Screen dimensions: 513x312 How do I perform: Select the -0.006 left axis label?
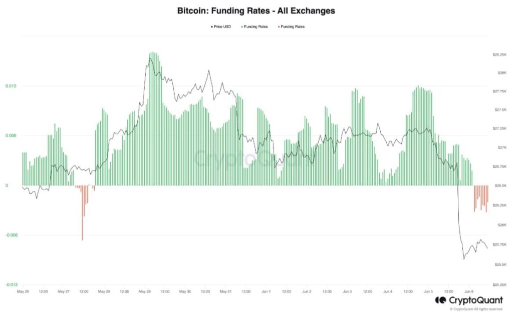click(x=10, y=235)
